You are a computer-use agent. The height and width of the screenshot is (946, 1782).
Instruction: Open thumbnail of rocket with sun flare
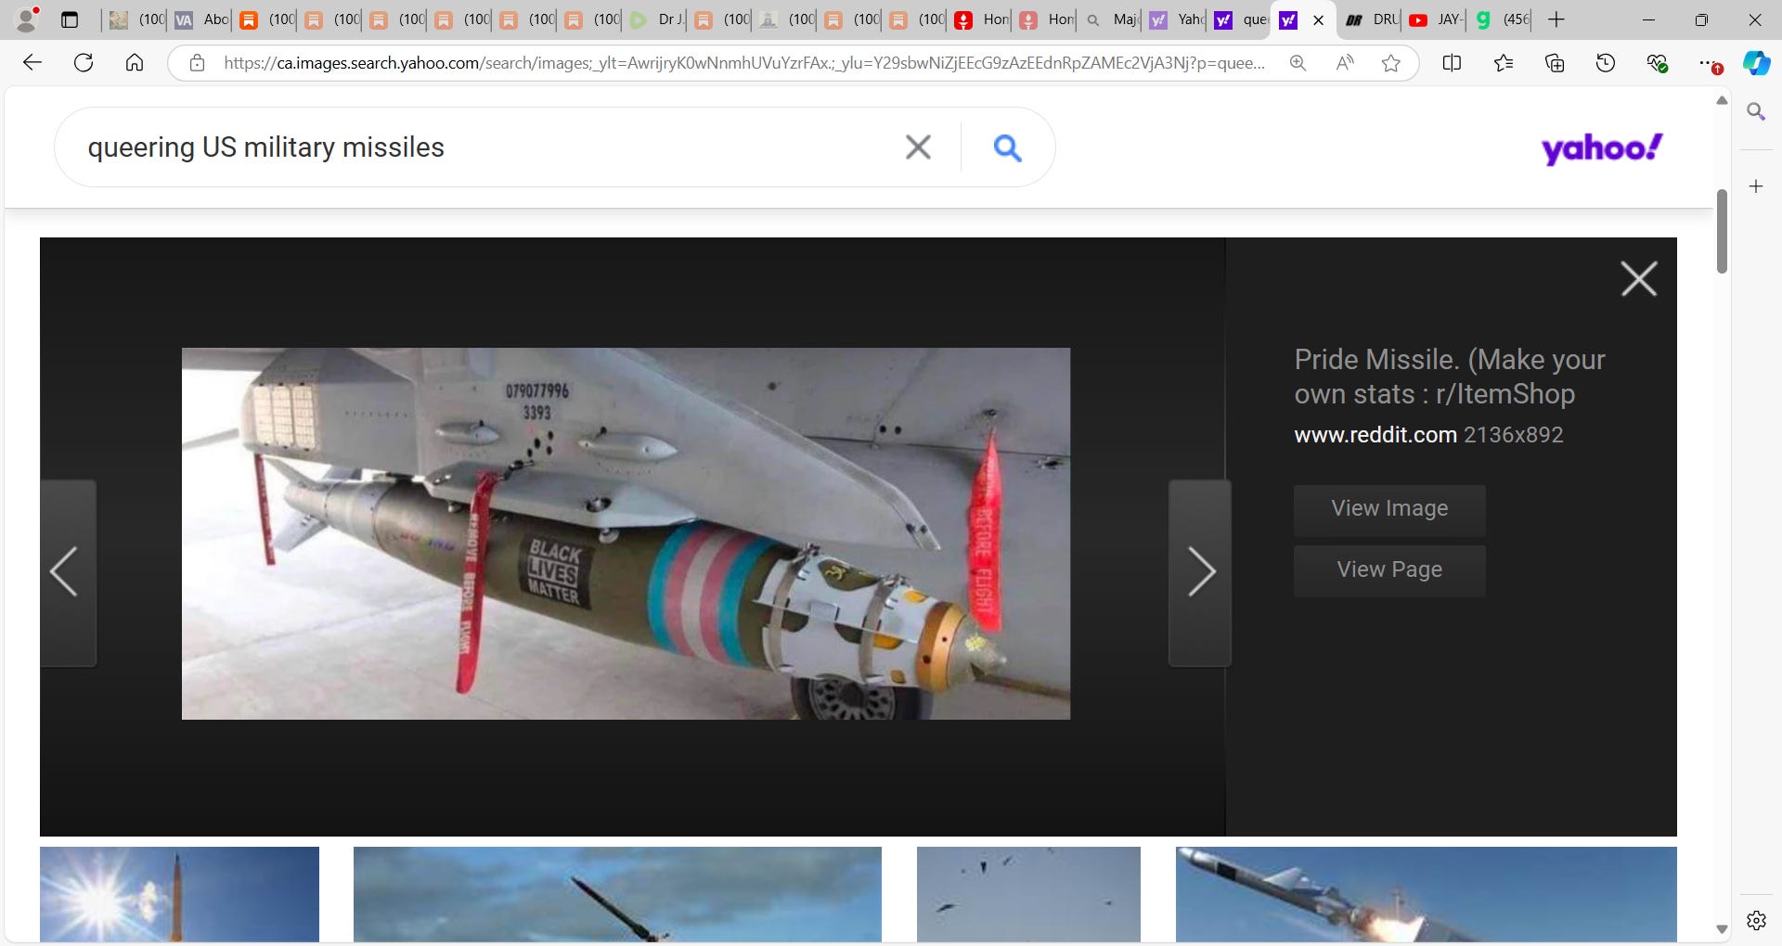tap(179, 894)
